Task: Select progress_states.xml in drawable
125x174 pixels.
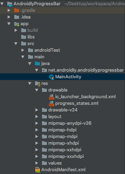Action: [77, 103]
